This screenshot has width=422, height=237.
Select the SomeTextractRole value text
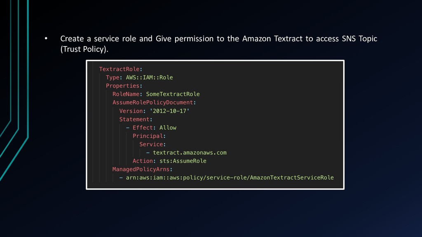(173, 94)
